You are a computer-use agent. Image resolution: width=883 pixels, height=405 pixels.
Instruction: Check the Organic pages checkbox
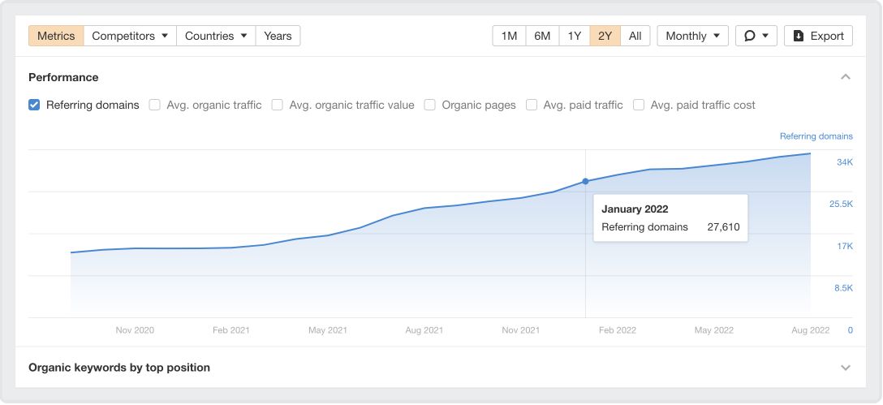(429, 105)
